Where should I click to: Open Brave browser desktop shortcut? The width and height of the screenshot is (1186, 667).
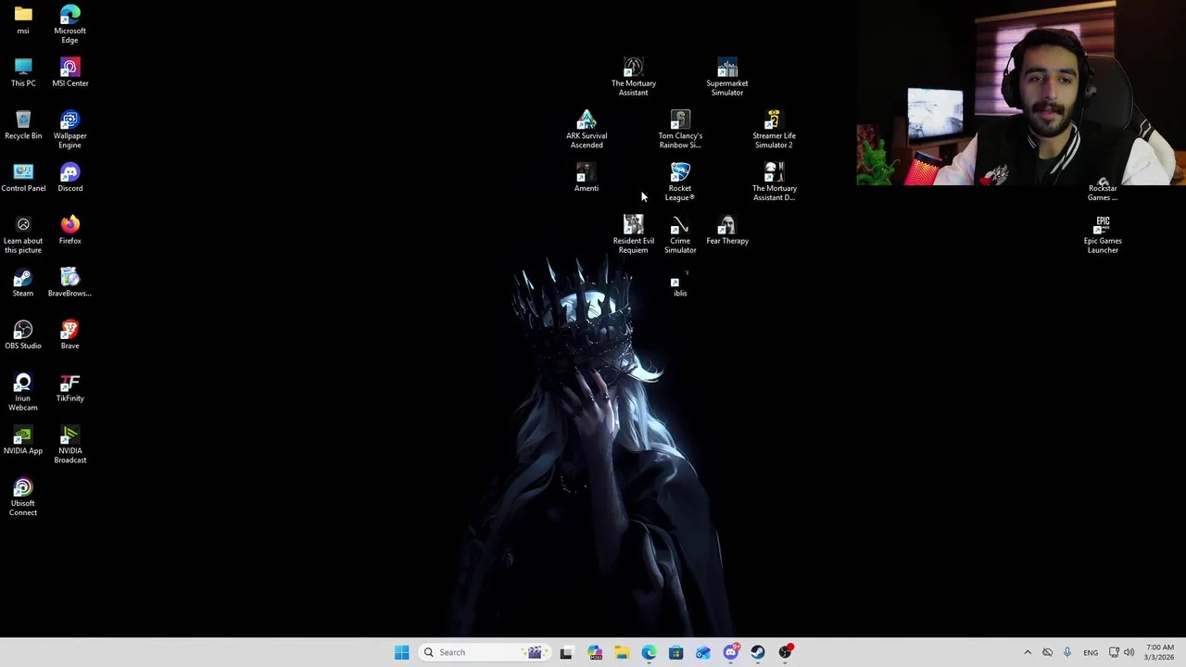click(x=69, y=335)
